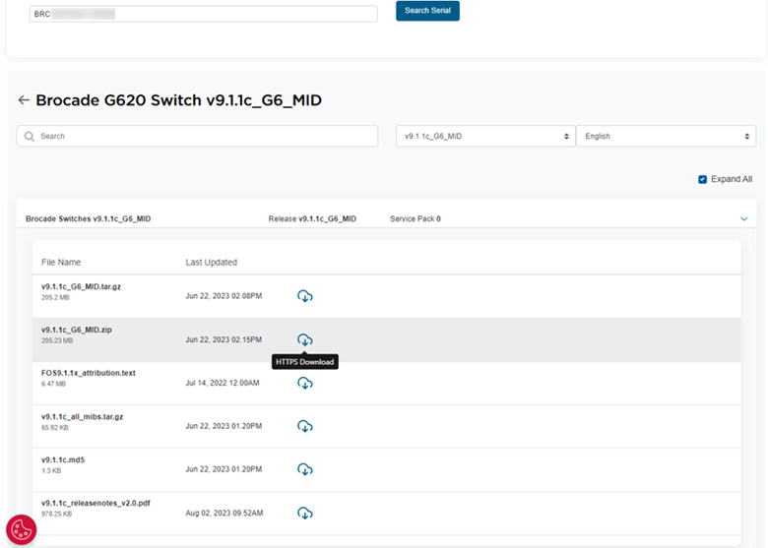This screenshot has width=768, height=548.
Task: Collapse the Brocade Switches release section
Action: point(743,218)
